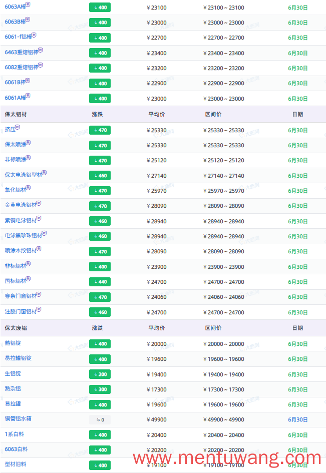Screen dimensions: 326x473
Task: Click the ↓200 change badge for 生铝锭
Action: tap(100, 374)
